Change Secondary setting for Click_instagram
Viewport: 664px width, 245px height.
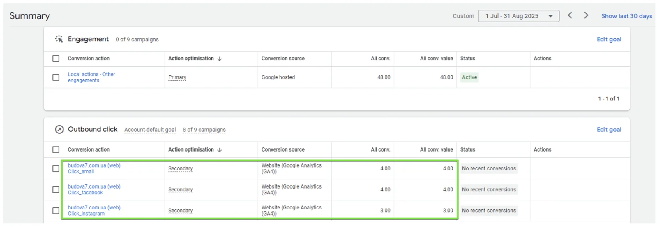coord(181,211)
